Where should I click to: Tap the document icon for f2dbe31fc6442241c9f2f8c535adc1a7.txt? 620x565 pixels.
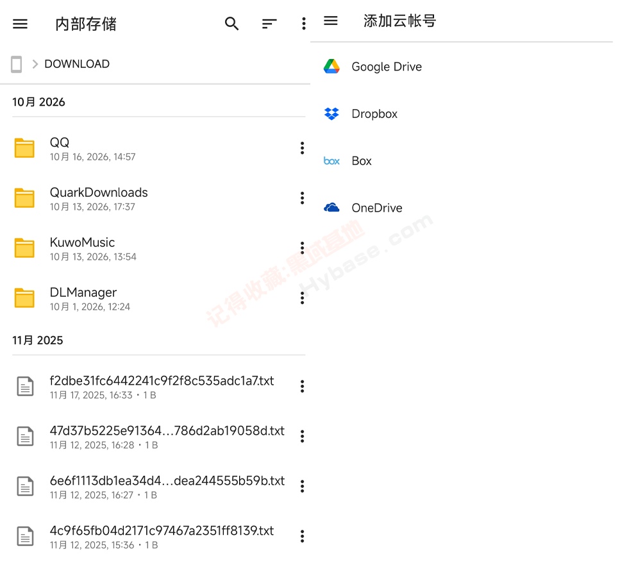coord(25,386)
